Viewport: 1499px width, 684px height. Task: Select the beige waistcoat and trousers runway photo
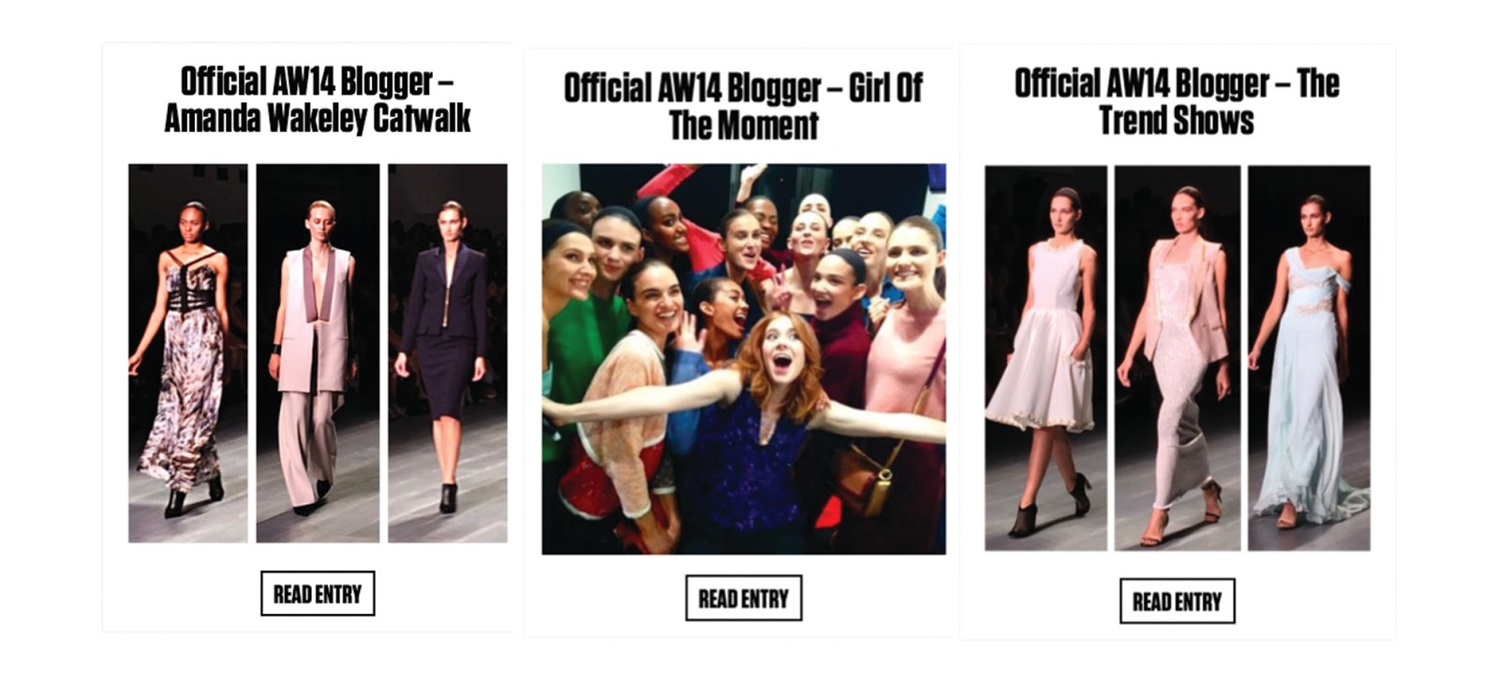pyautogui.click(x=318, y=353)
